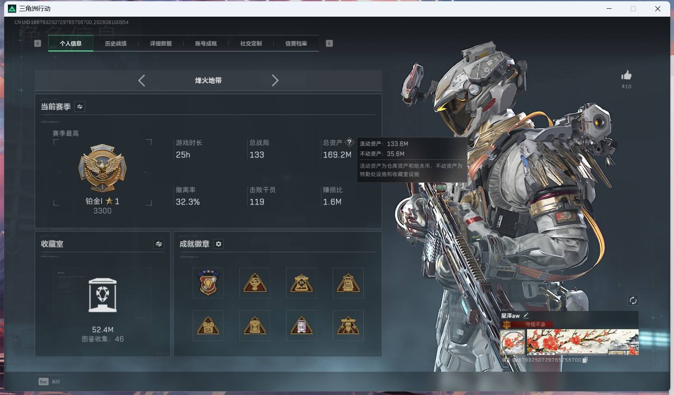
Task: Click the rank score 3300
Action: pyautogui.click(x=102, y=211)
